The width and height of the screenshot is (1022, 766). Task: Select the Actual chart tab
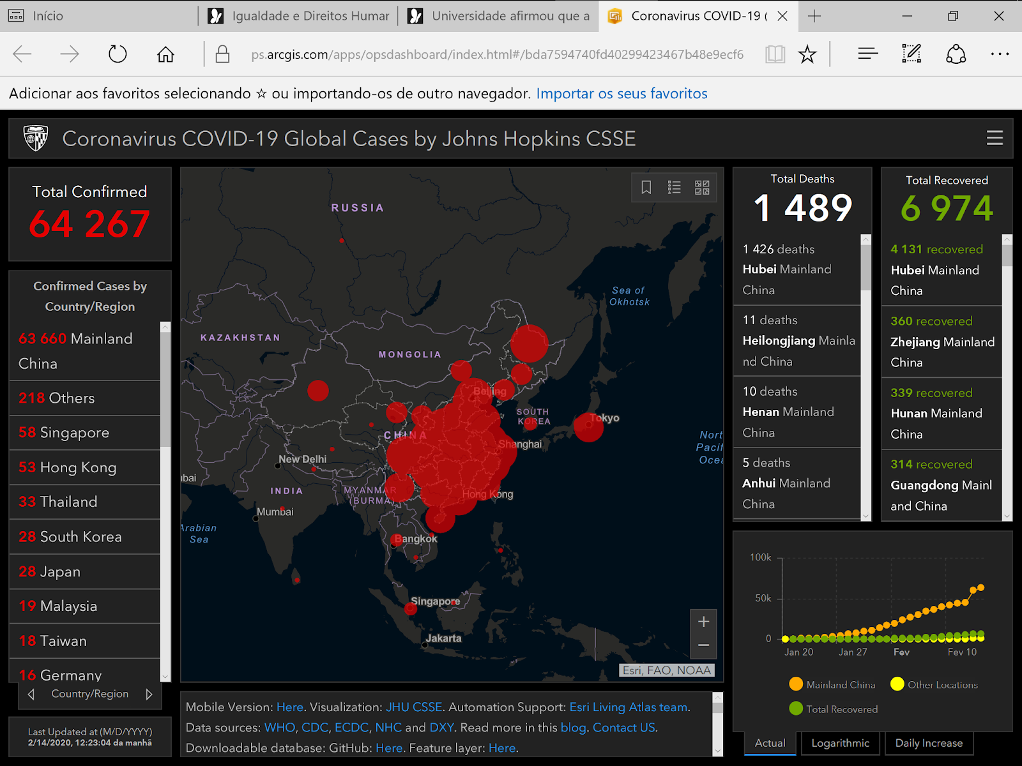tap(770, 743)
